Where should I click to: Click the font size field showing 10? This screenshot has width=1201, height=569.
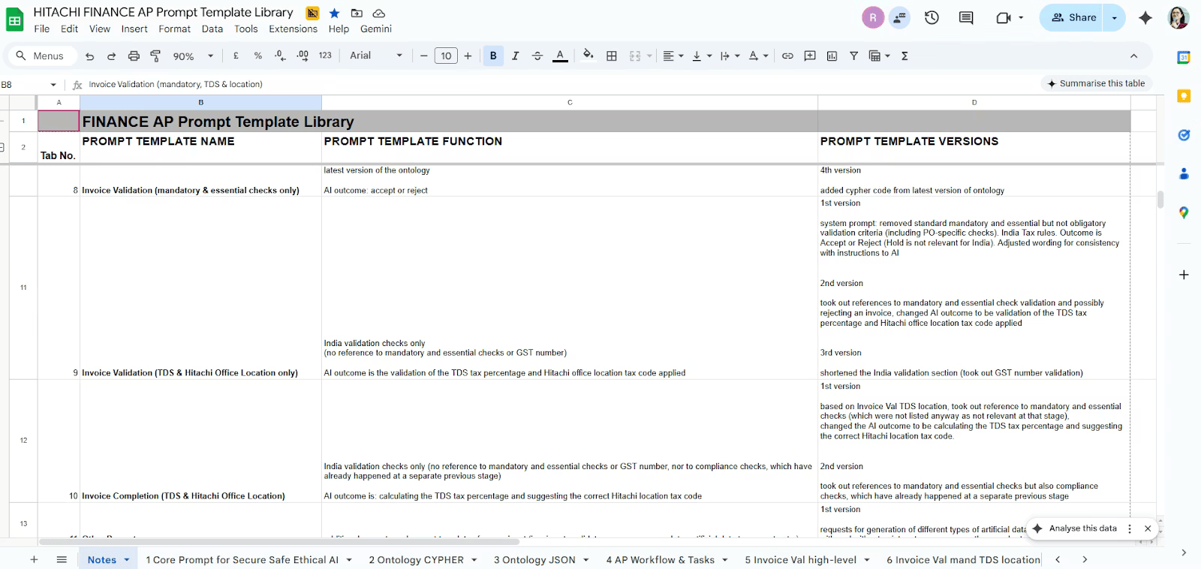click(x=446, y=56)
